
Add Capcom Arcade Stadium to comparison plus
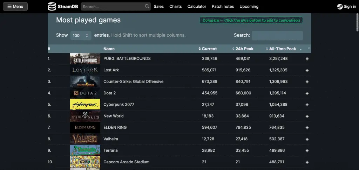(307, 162)
